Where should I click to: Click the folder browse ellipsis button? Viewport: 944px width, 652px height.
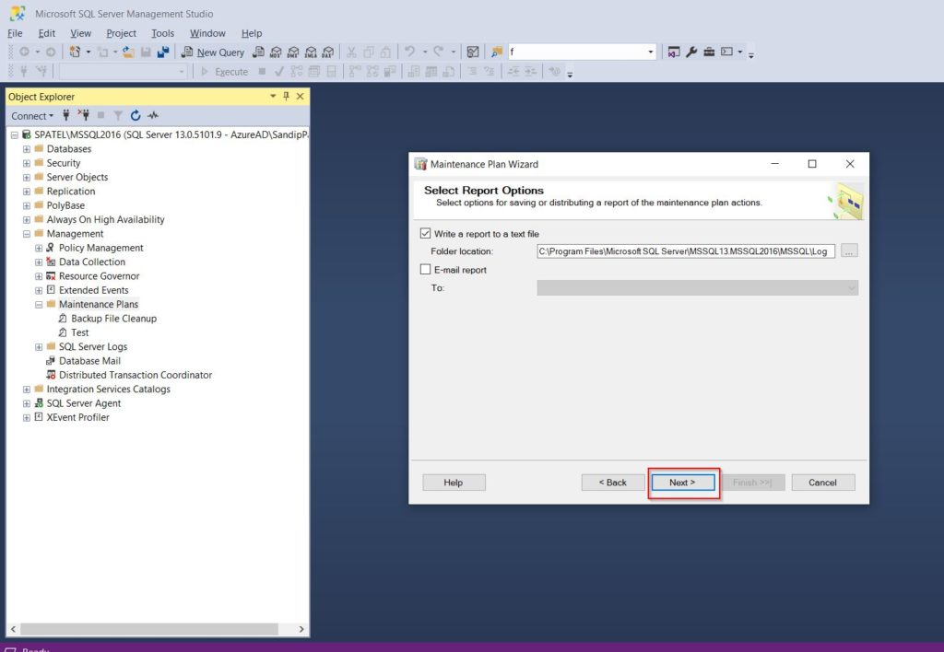tap(849, 251)
